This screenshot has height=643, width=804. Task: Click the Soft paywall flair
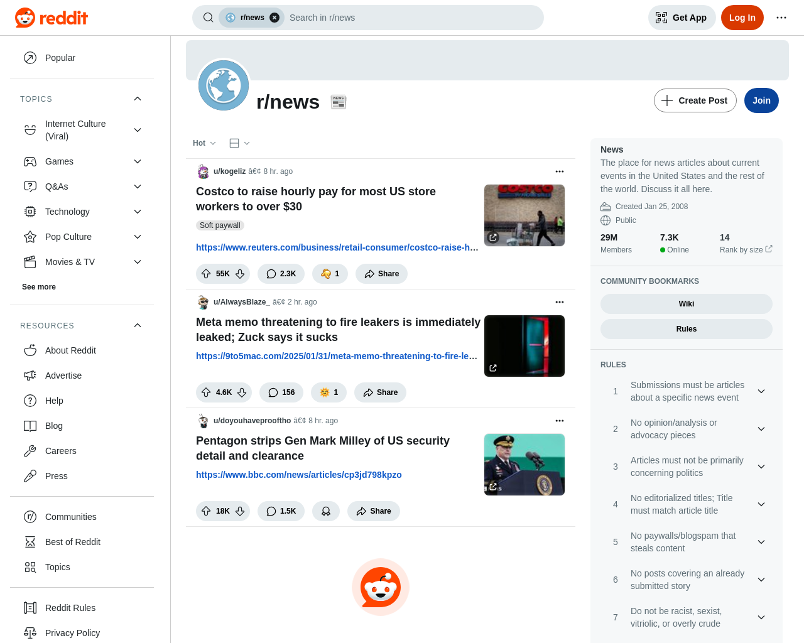tap(220, 225)
